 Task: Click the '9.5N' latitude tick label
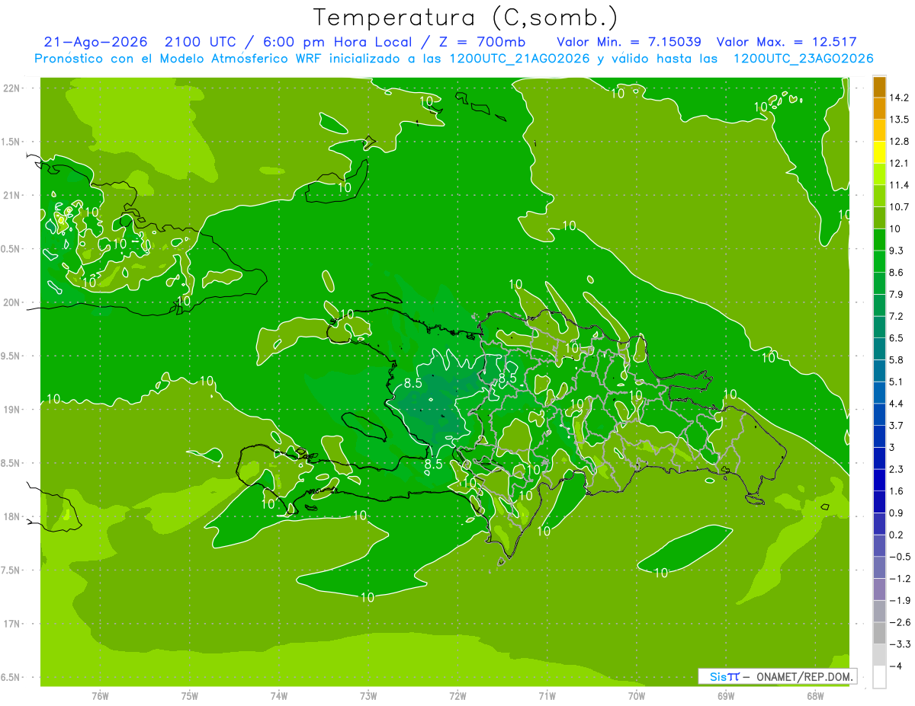coord(11,356)
